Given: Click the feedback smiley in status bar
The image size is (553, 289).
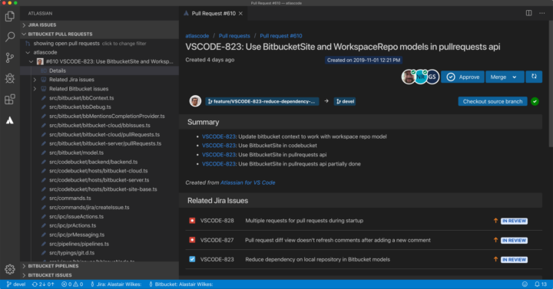Looking at the screenshot, I should pyautogui.click(x=525, y=284).
